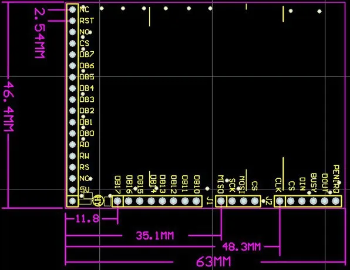
Task: Select the pad below the DB17 label
Action: click(x=117, y=201)
